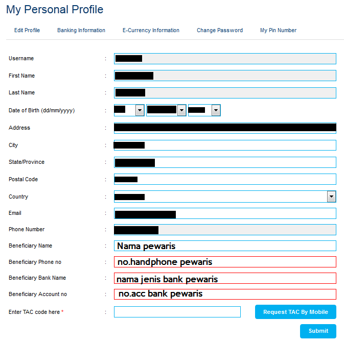344x343 pixels.
Task: Select the Beneficiary Phone no field
Action: [x=225, y=262]
